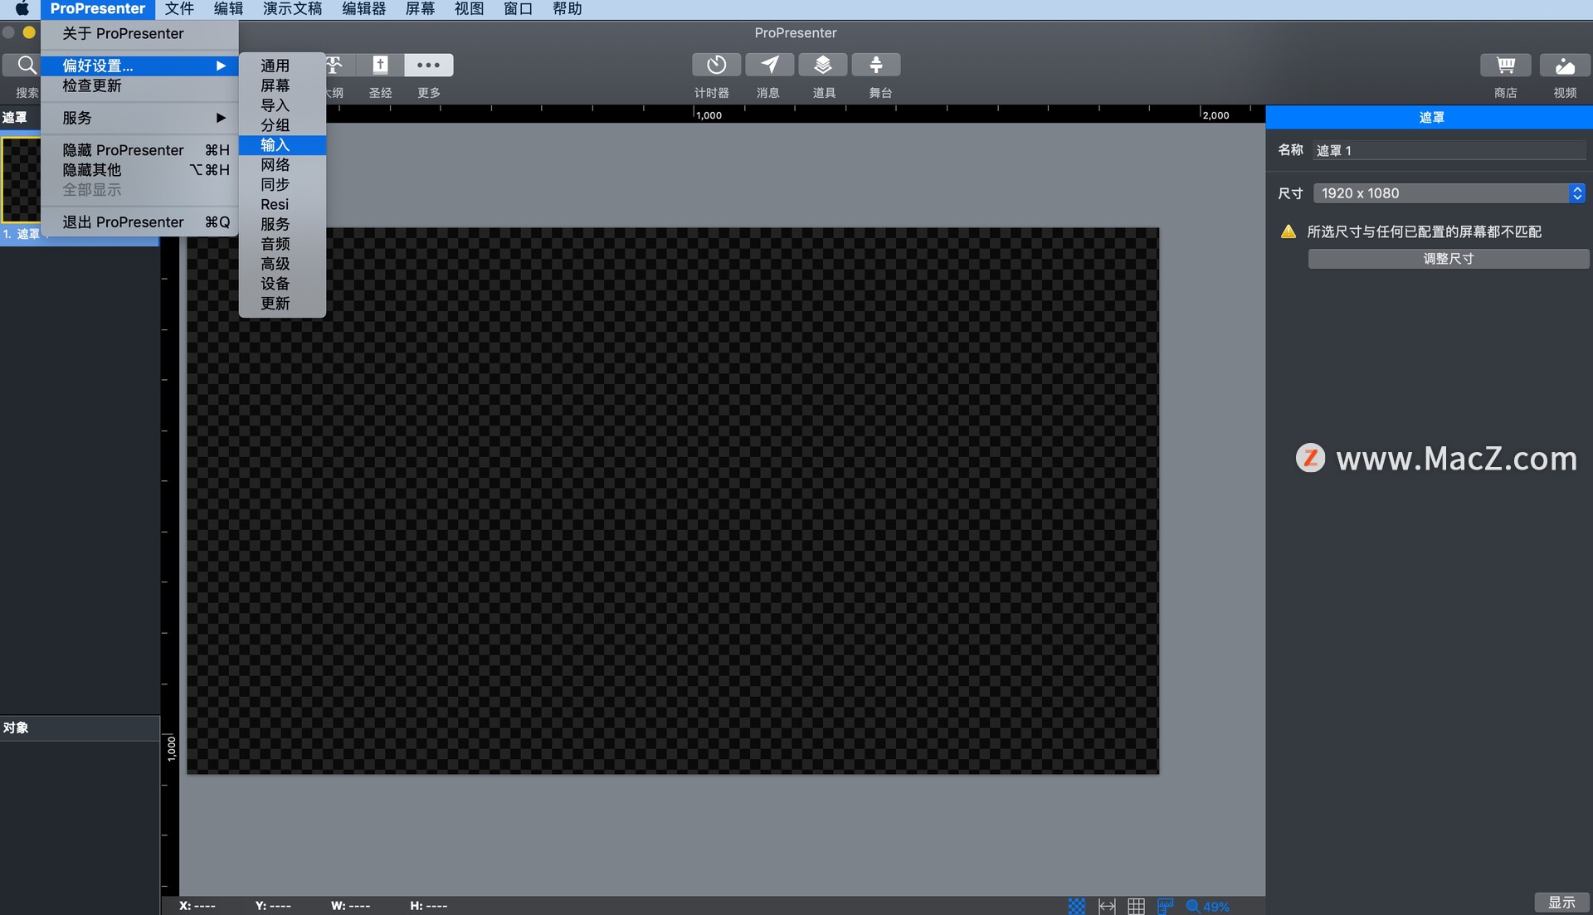Open the 帮助 menu
Screen dimensions: 1593x915
tap(567, 9)
